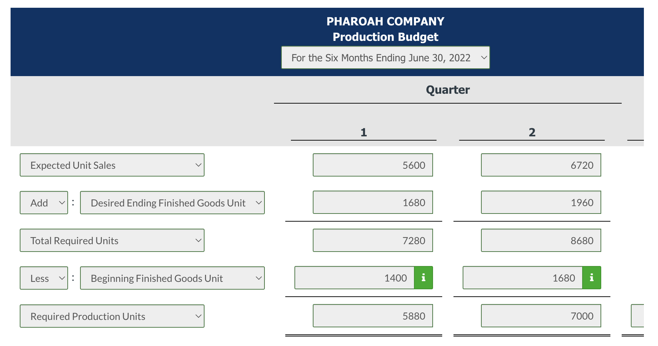The width and height of the screenshot is (658, 346).
Task: Select the Quarter 1 Expected Unit Sales value 5600
Action: 373,165
